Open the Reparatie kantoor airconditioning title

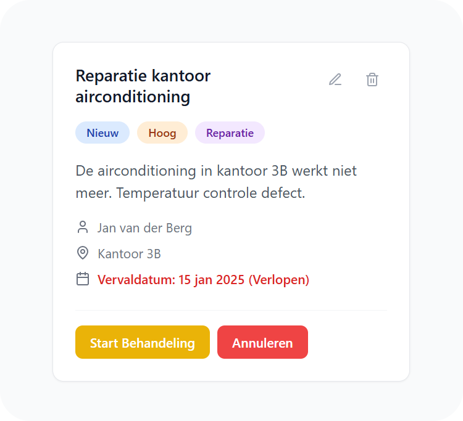(143, 86)
